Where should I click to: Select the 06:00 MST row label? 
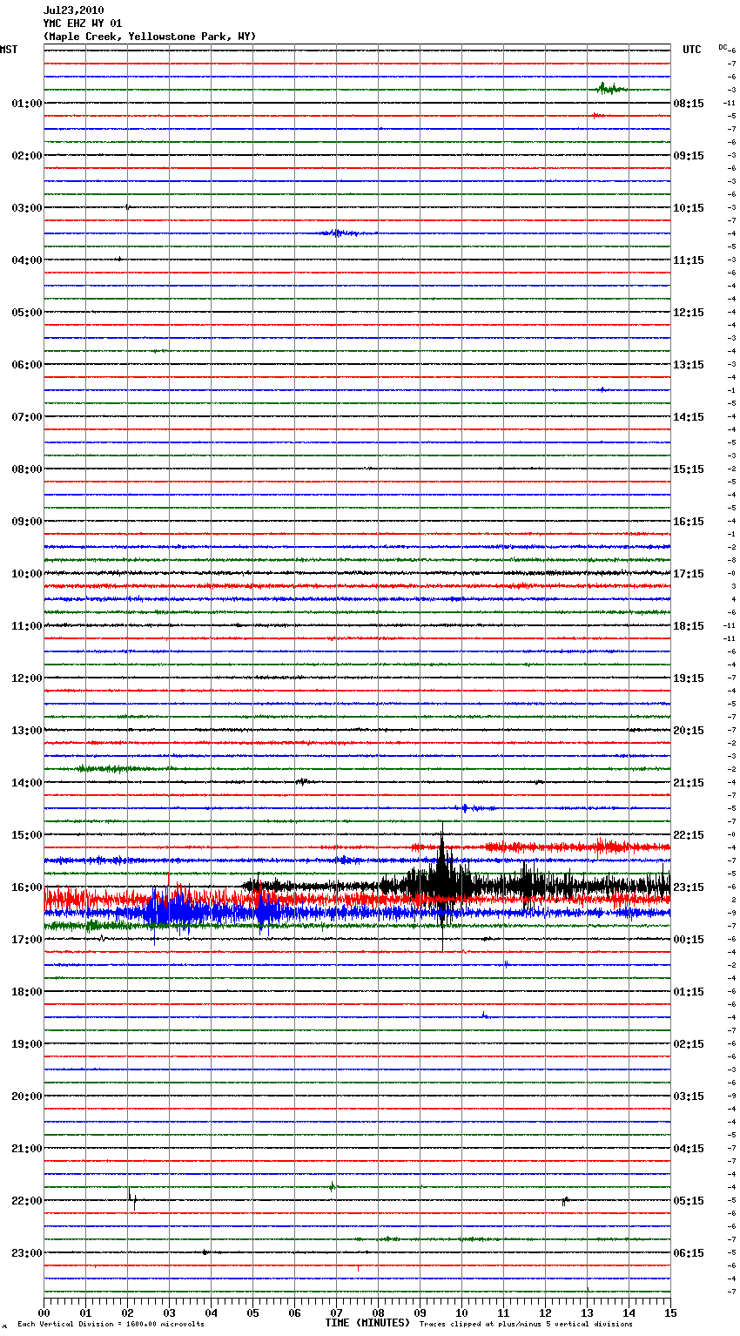click(27, 365)
